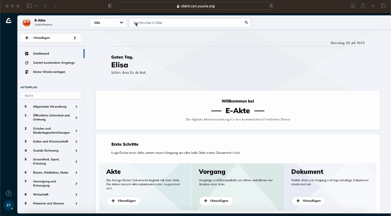Open Safari downloads icon

(353, 6)
